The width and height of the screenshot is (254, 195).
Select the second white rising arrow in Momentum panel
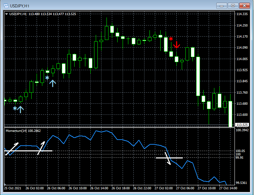[41, 148]
